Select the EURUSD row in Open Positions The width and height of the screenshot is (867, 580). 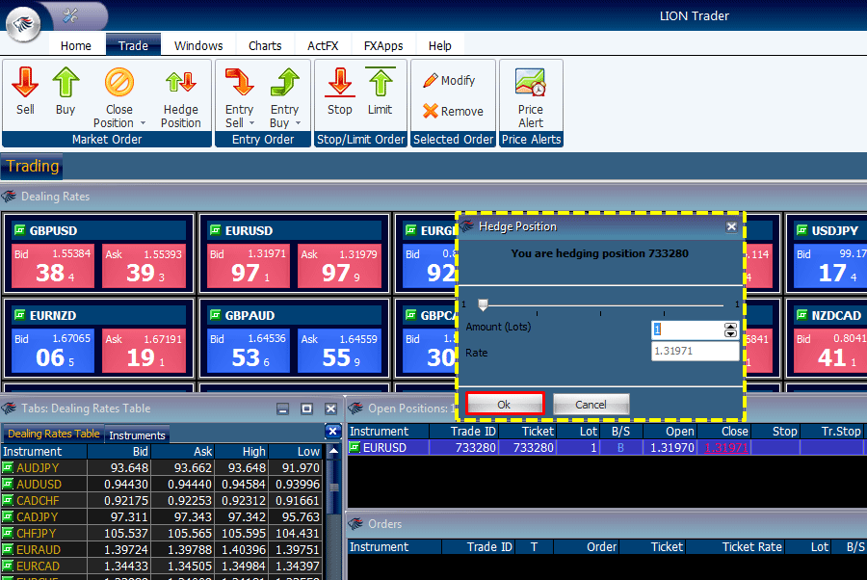607,448
